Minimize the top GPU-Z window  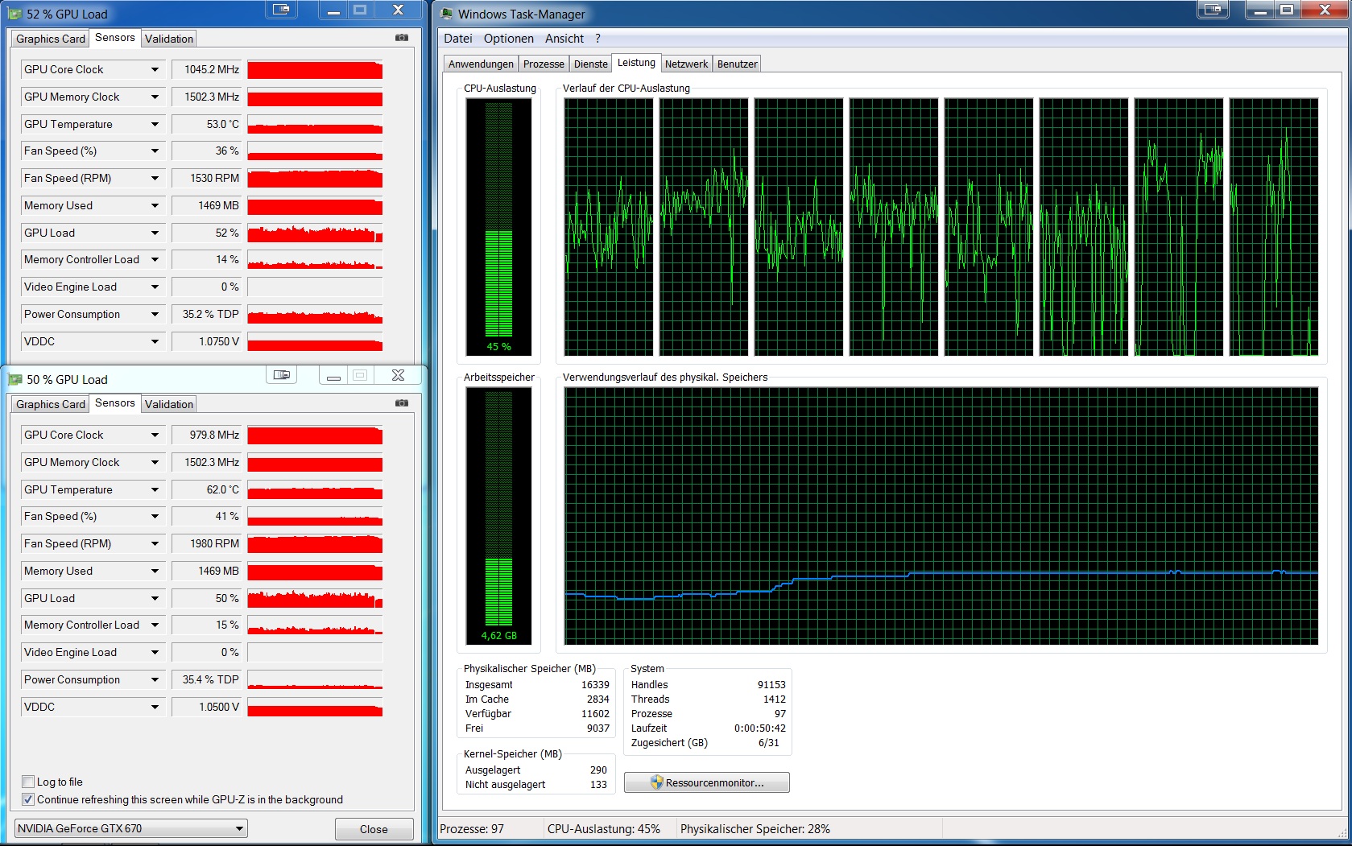(x=335, y=10)
